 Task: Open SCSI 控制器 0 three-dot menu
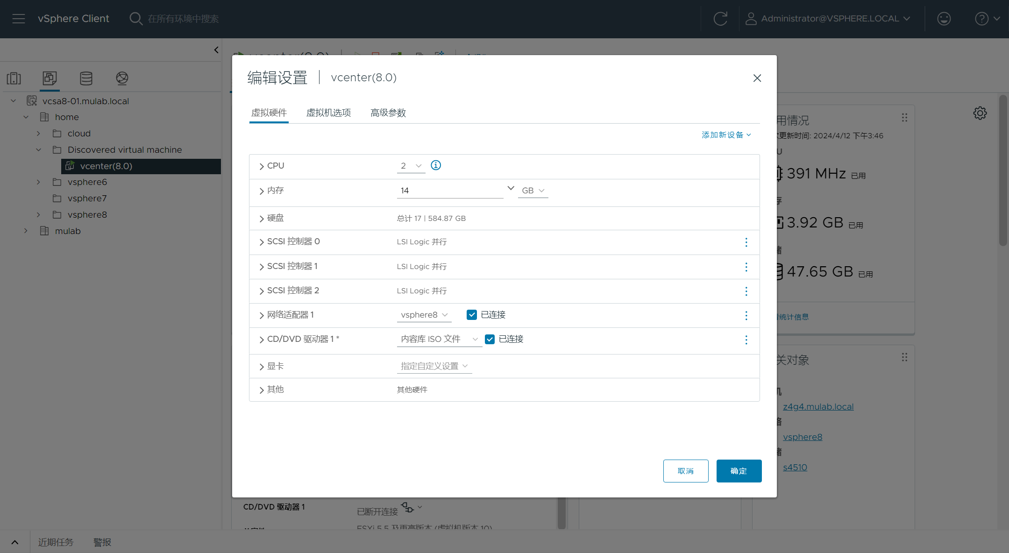pyautogui.click(x=746, y=242)
